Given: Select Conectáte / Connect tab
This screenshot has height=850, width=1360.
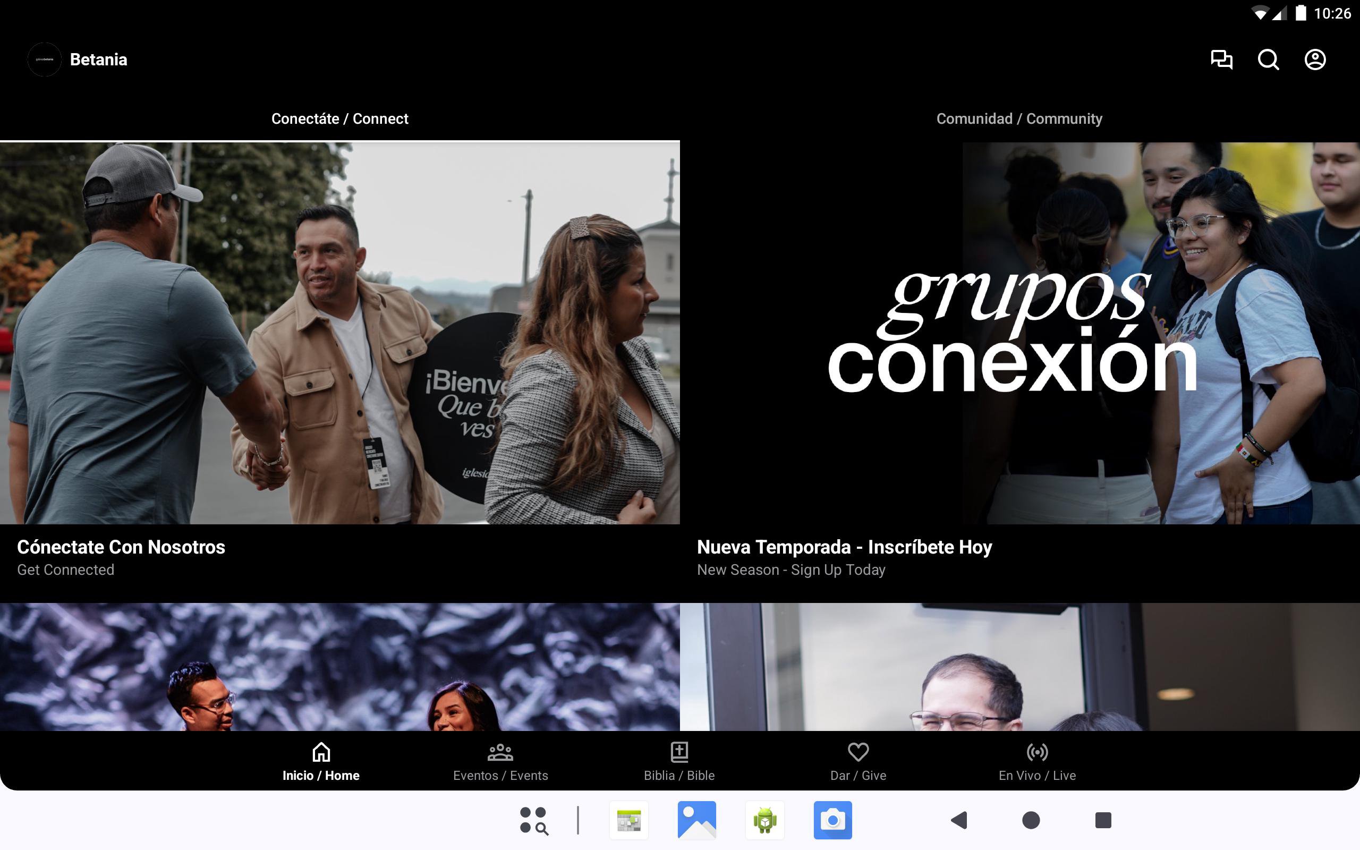Looking at the screenshot, I should tap(339, 118).
